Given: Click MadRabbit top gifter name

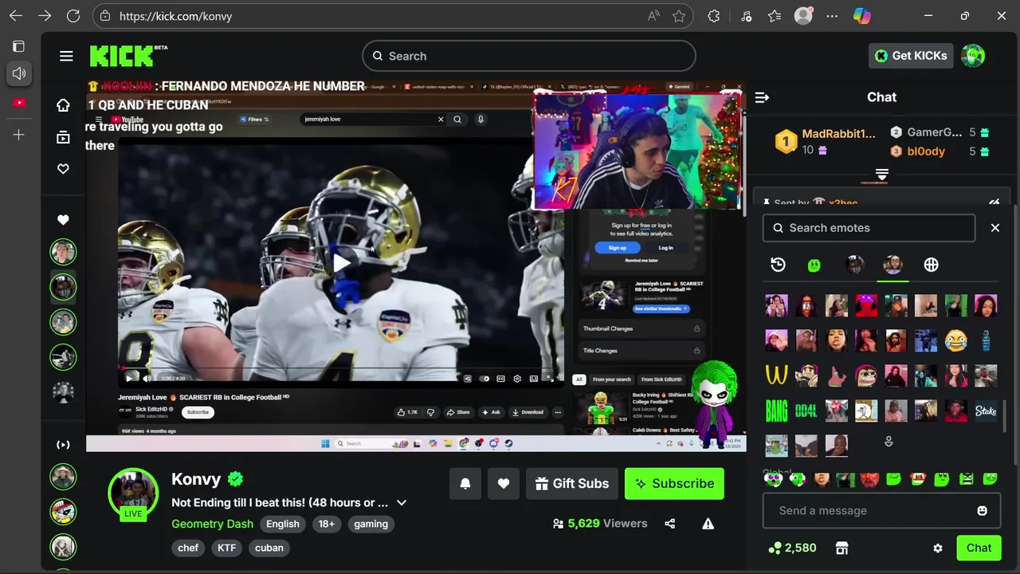Looking at the screenshot, I should click(x=838, y=134).
